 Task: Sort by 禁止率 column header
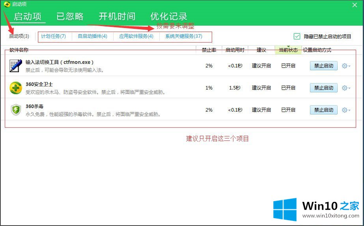click(209, 50)
